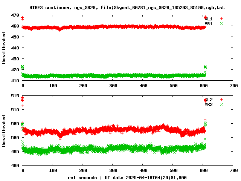
Task: Click the 470 tick label on top plot
Action: [15, 15]
